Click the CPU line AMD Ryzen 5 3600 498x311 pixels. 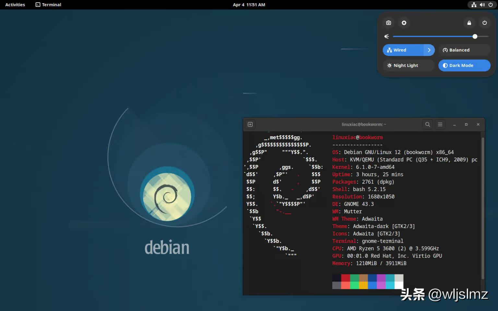coord(385,248)
